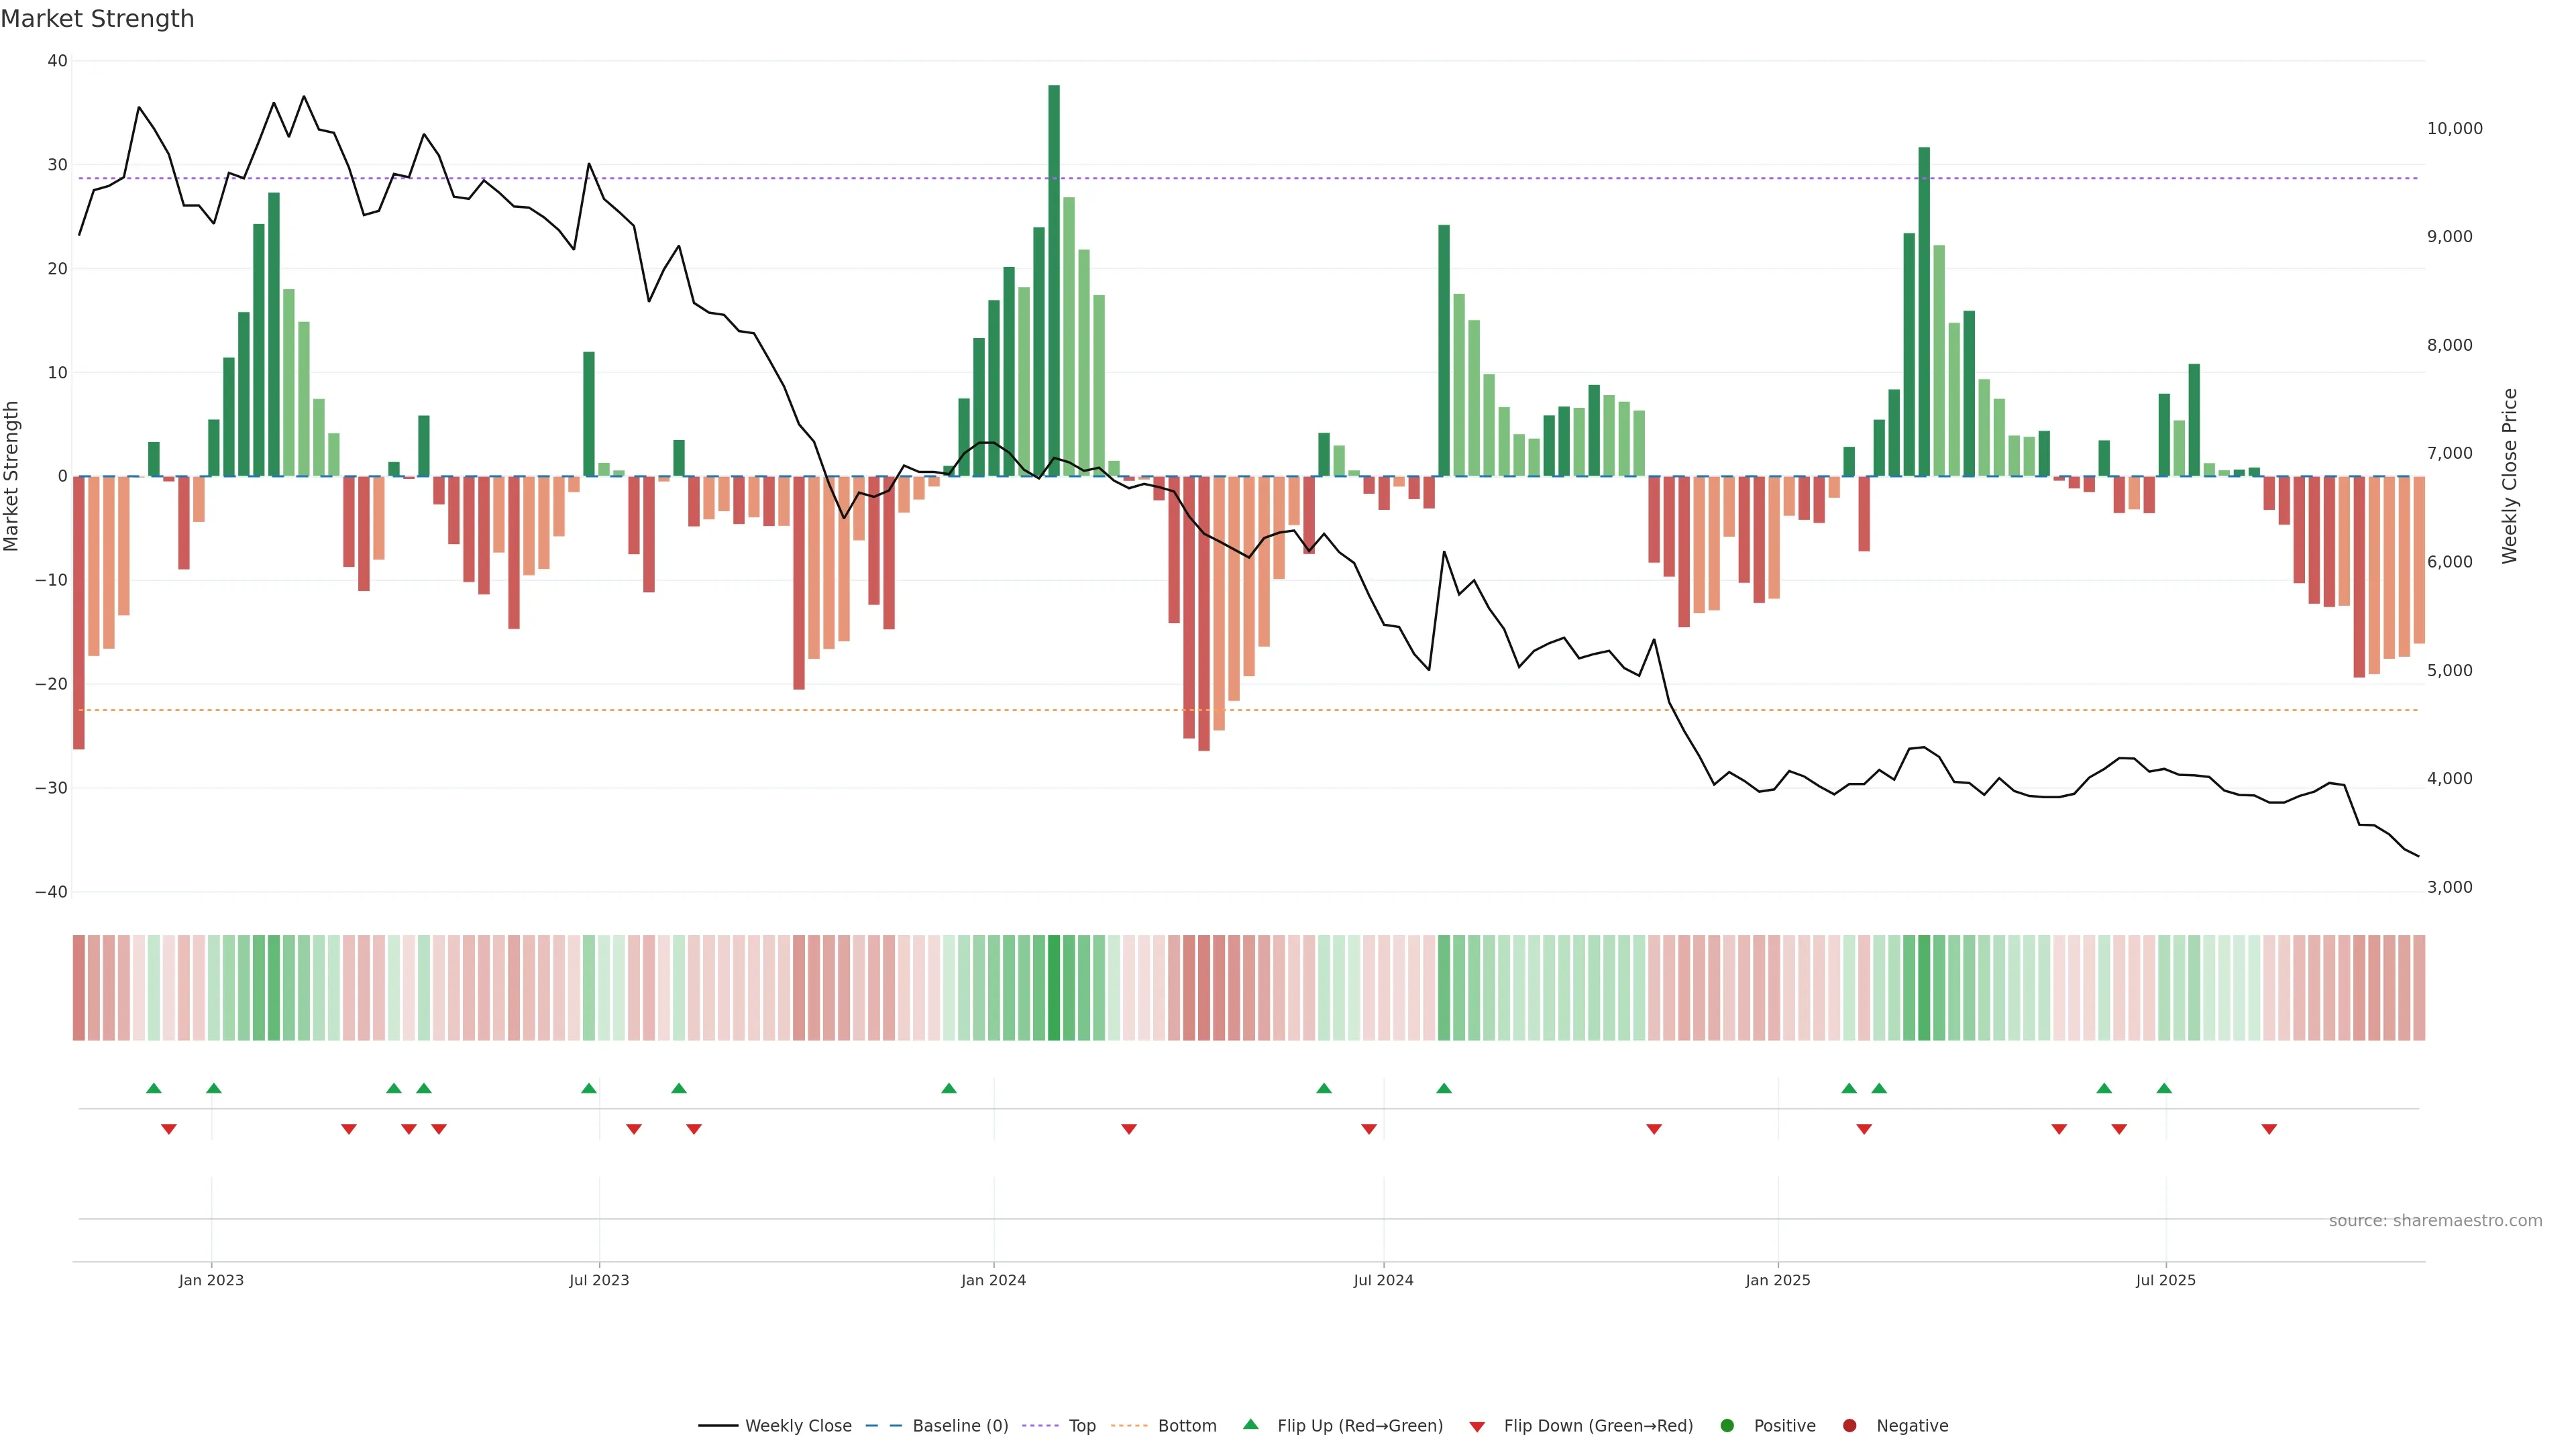Click the Flip Down red triangle legend icon
The height and width of the screenshot is (1449, 2576).
coord(1477,1427)
